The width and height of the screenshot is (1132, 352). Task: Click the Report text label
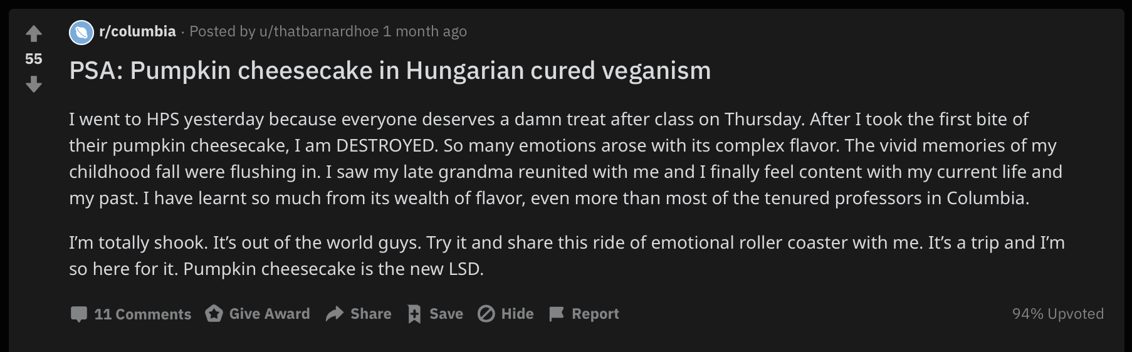pyautogui.click(x=595, y=313)
